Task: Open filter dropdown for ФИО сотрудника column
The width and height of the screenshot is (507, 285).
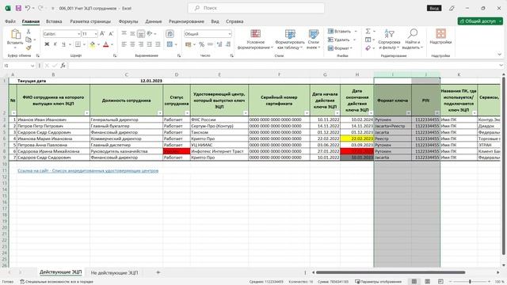Action: pos(86,113)
